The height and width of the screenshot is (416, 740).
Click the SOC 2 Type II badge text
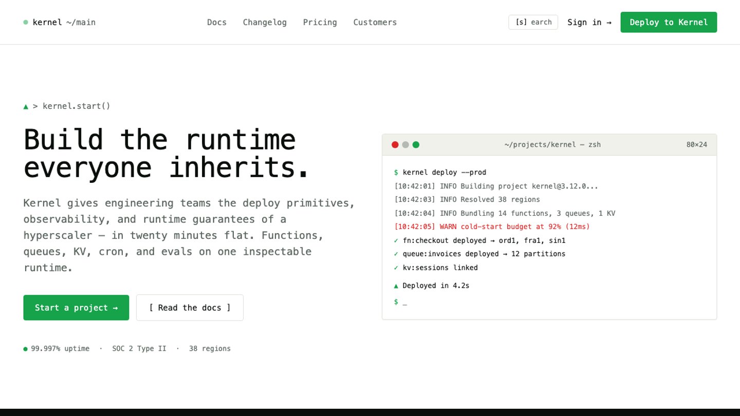139,349
